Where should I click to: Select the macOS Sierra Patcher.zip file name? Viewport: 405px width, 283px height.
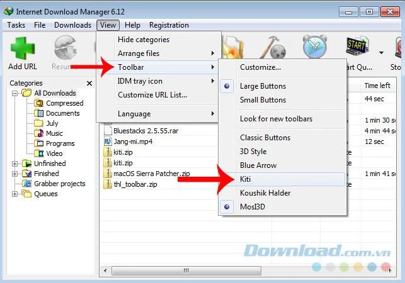[x=152, y=174]
